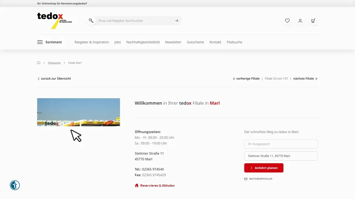
Task: Click the Marl store photo
Action: (78, 112)
